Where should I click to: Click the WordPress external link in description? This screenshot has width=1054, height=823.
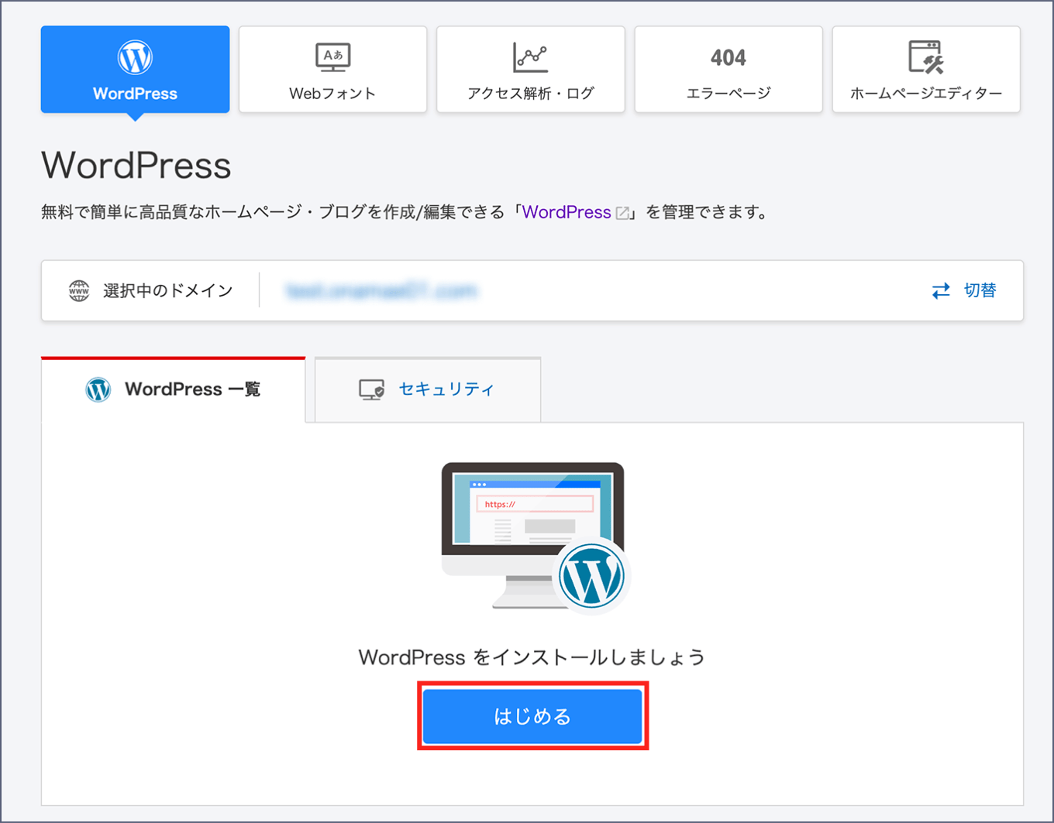coord(567,212)
